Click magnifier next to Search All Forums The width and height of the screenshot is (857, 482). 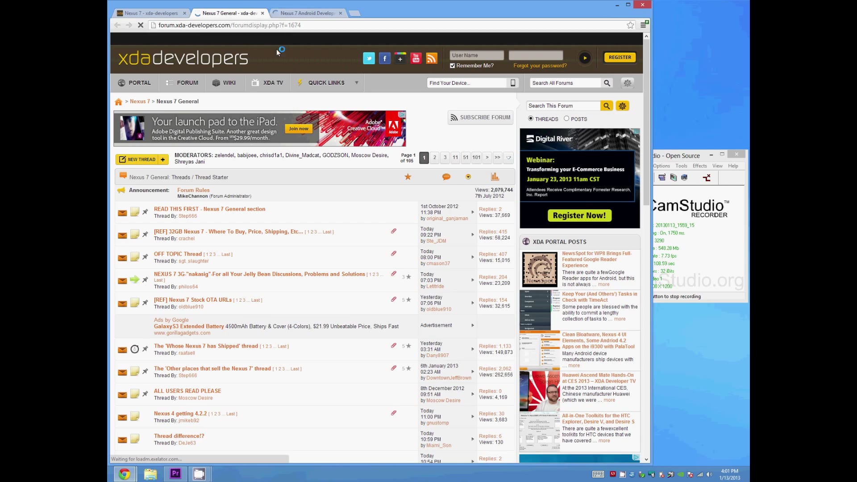click(607, 83)
